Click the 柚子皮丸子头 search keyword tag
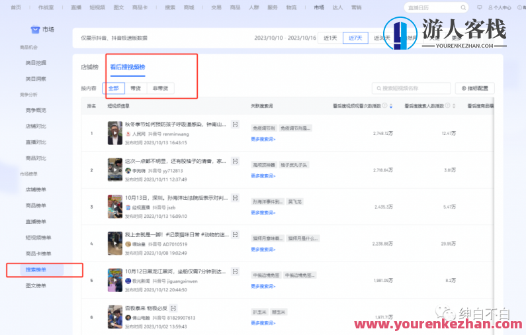 click(294, 165)
